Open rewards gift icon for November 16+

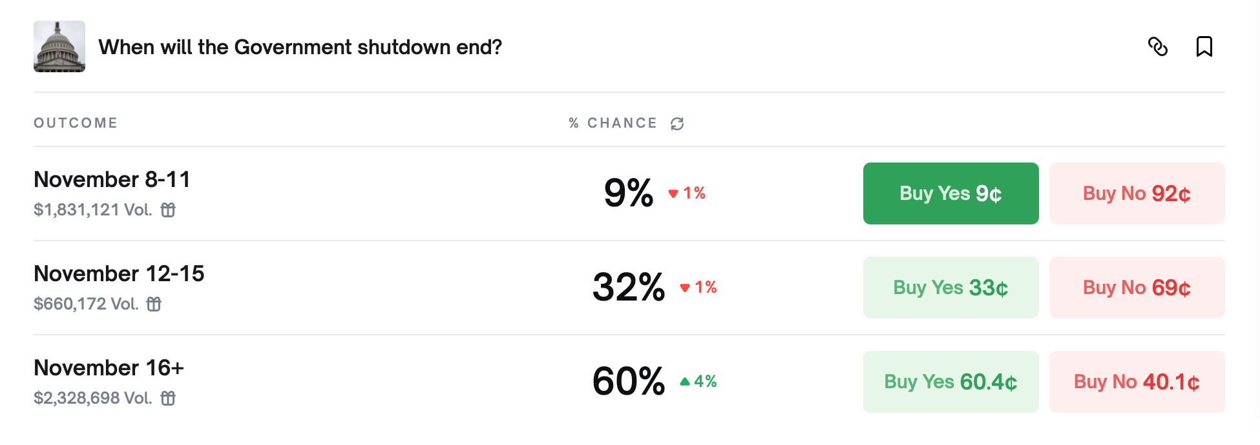pos(168,398)
